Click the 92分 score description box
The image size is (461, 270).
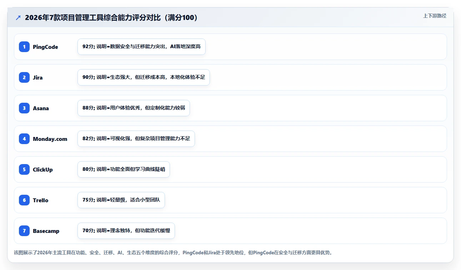click(x=141, y=47)
